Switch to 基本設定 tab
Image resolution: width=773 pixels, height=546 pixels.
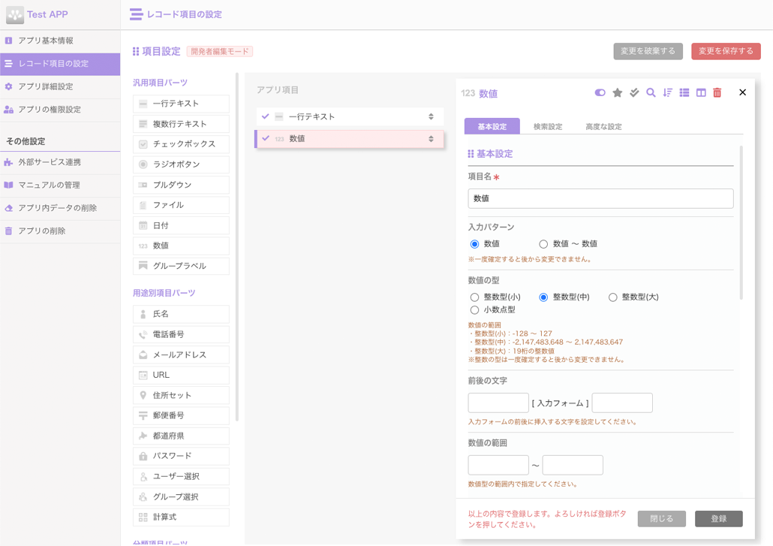(492, 126)
